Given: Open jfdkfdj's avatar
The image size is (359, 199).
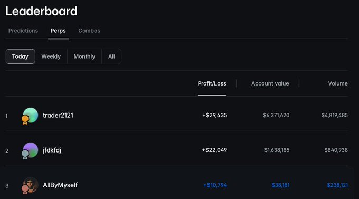Looking at the screenshot, I should (31, 150).
